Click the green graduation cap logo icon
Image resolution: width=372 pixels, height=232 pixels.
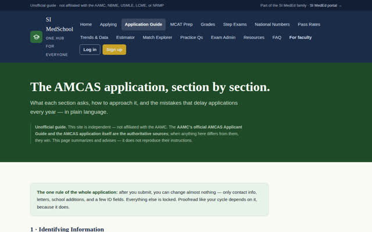click(x=36, y=37)
